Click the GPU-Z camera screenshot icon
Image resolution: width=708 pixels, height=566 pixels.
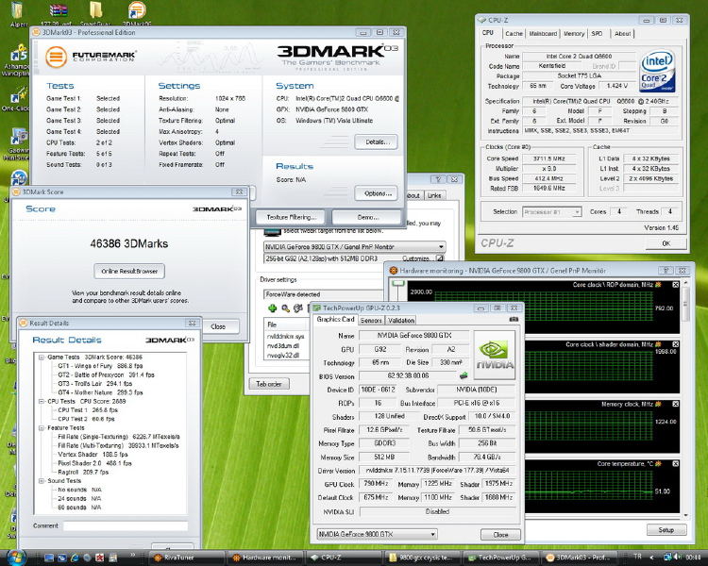pos(514,319)
